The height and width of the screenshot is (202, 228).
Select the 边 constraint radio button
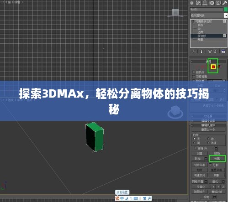tap(208, 139)
